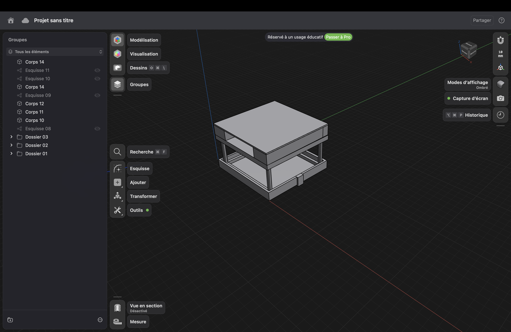Click the Modélisation label
The image size is (511, 332).
pyautogui.click(x=144, y=40)
